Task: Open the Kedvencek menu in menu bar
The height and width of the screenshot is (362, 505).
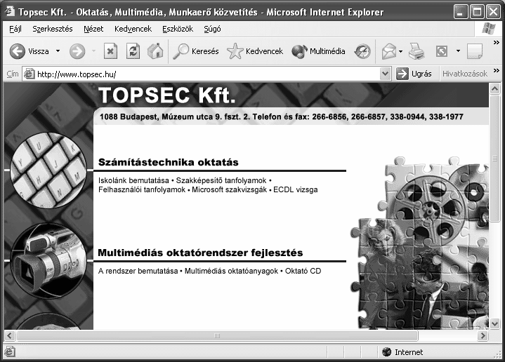Action: [x=133, y=29]
